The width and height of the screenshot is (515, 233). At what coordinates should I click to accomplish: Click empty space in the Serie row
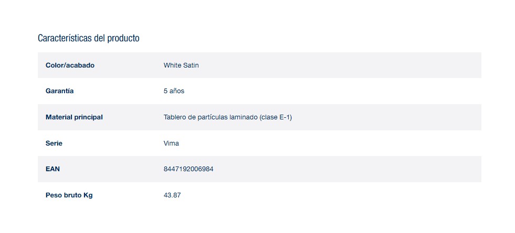[x=367, y=143]
